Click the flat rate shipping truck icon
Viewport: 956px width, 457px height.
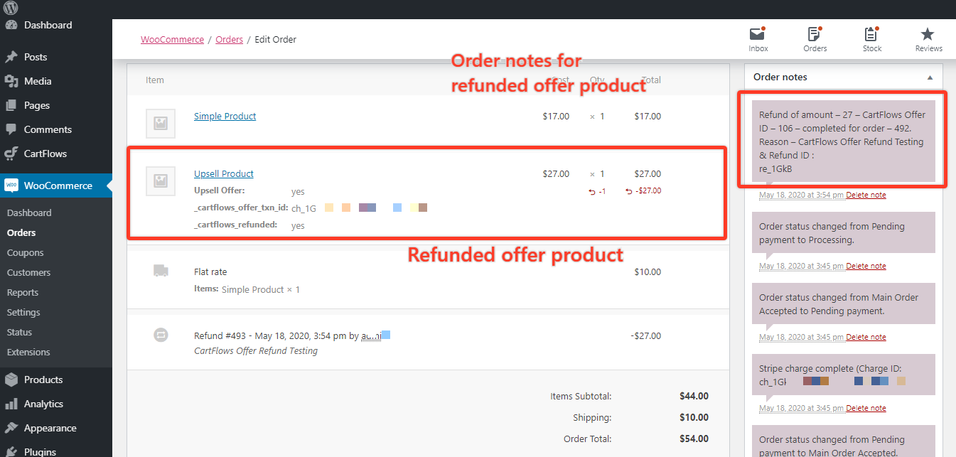coord(161,271)
